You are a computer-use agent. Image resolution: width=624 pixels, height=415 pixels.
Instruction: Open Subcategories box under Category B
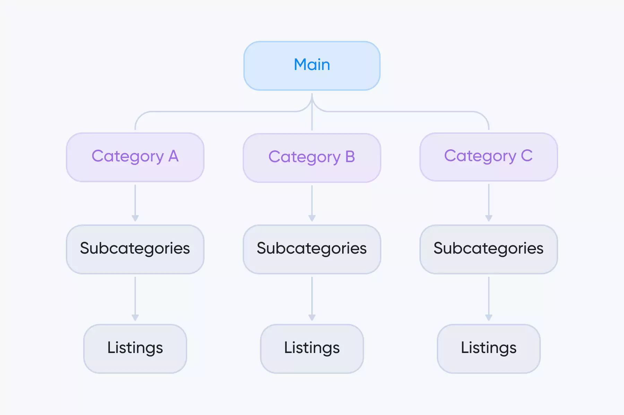(x=312, y=249)
